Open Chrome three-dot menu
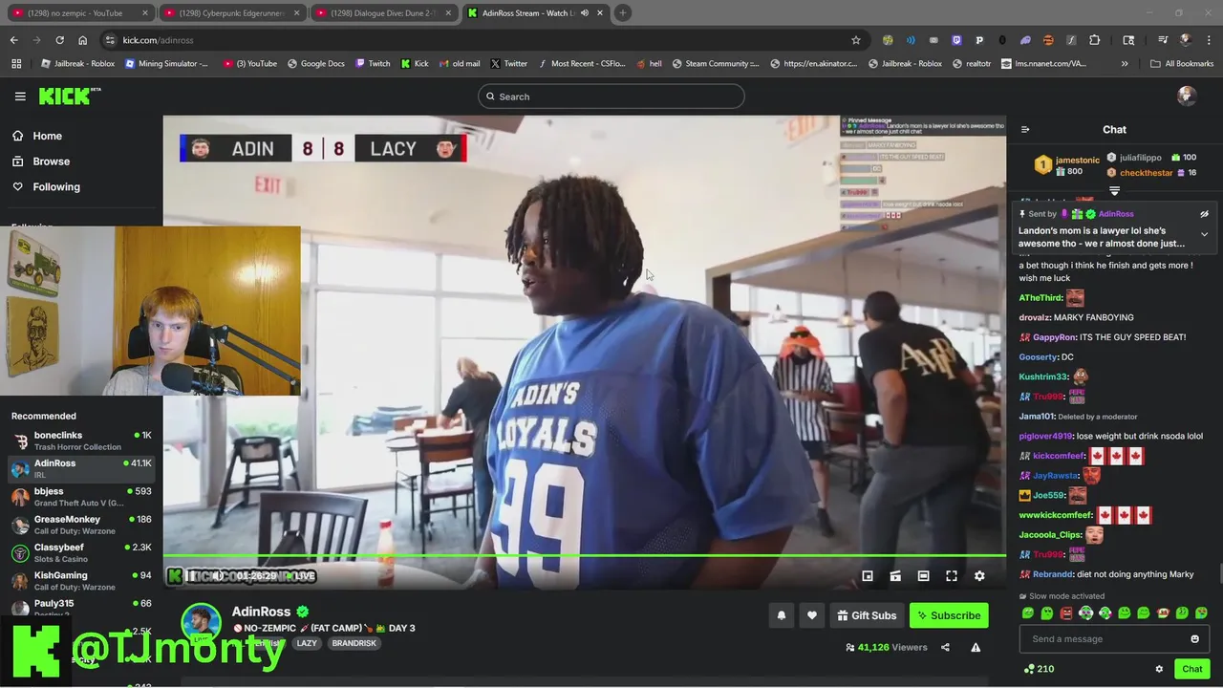 point(1209,40)
